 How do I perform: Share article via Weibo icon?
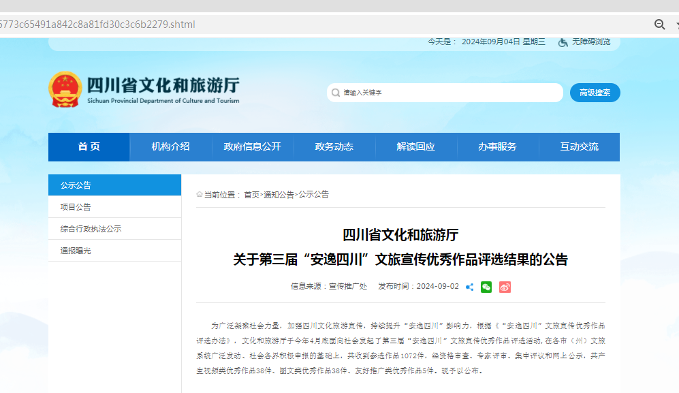click(505, 287)
